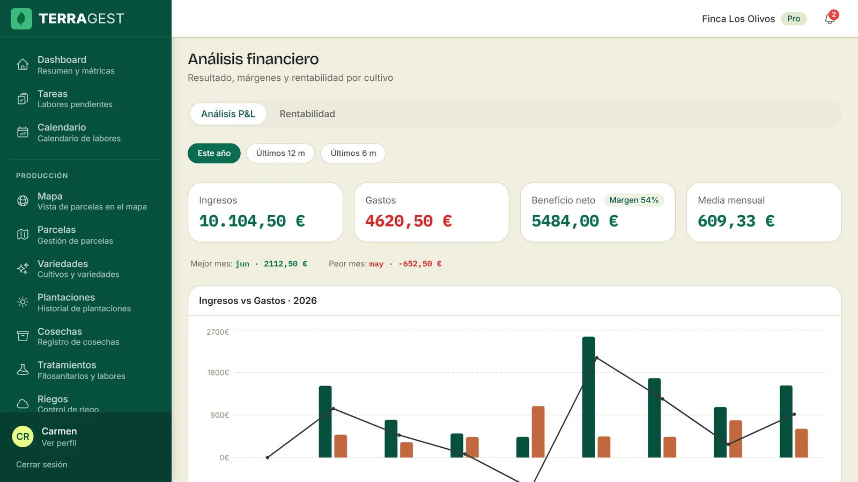This screenshot has width=858, height=482.
Task: Open the Dashboard menu label
Action: point(62,59)
